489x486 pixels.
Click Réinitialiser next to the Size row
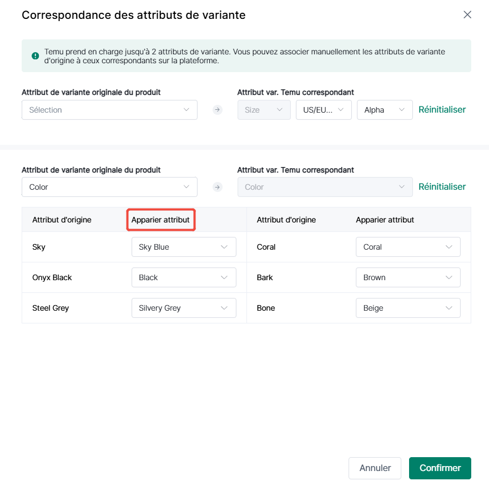click(442, 110)
